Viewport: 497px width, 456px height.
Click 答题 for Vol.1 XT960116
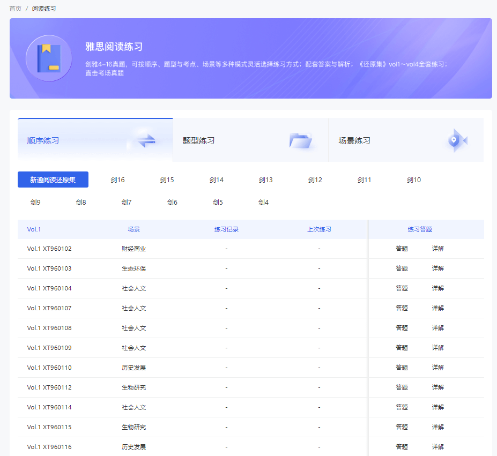tap(402, 447)
